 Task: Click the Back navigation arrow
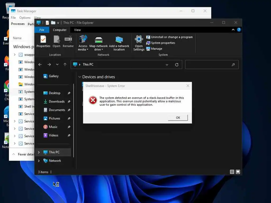tap(40, 64)
